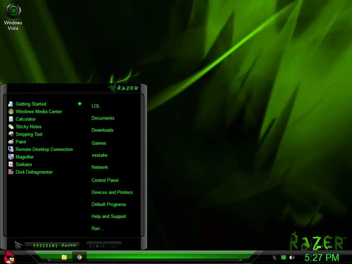Open the LOL user folder
Viewport: 352px width, 264px height.
[x=96, y=106]
